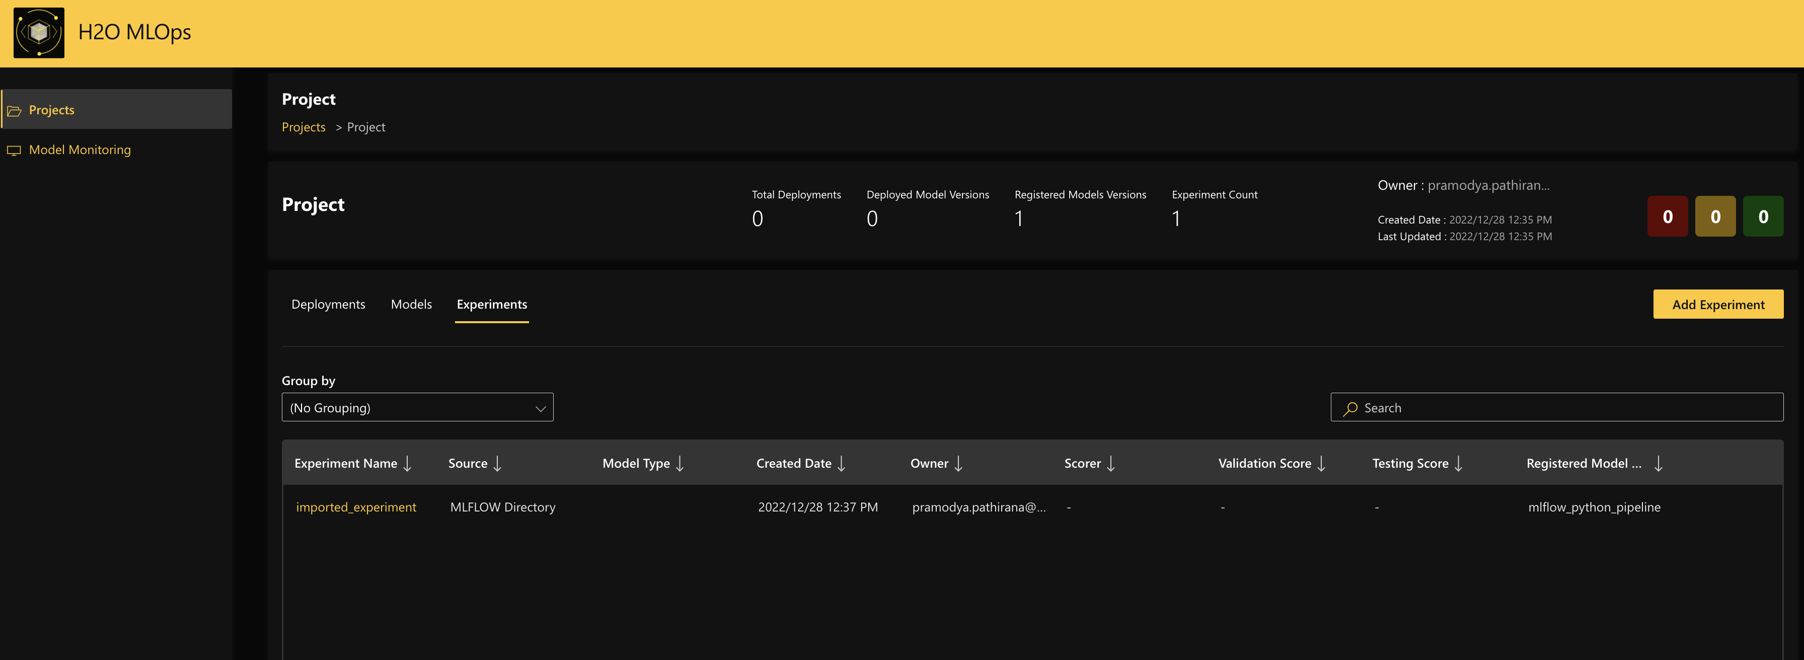This screenshot has width=1804, height=660.
Task: Switch to the Deployments tab
Action: [329, 304]
